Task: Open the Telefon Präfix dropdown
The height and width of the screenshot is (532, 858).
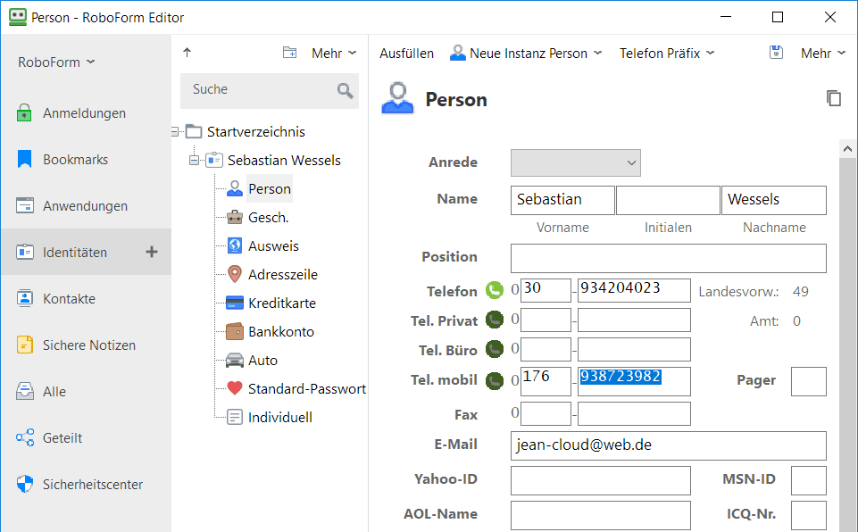Action: tap(667, 53)
